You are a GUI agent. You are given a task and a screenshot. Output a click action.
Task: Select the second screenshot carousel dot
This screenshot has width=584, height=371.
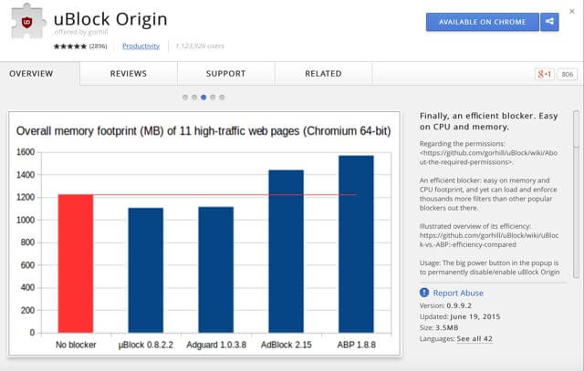tap(194, 98)
